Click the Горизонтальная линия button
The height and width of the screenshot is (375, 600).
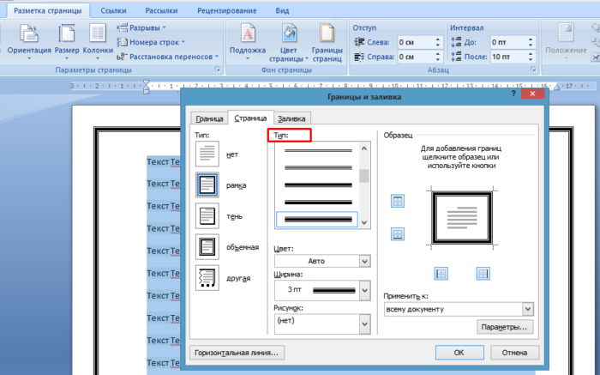237,353
